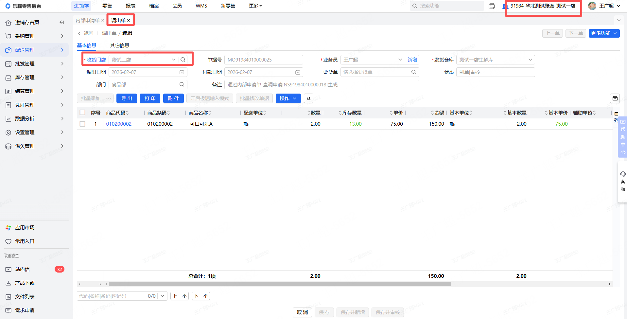Screen dimensions: 627x319
Task: Switch to 其它信息 tab
Action: 119,45
